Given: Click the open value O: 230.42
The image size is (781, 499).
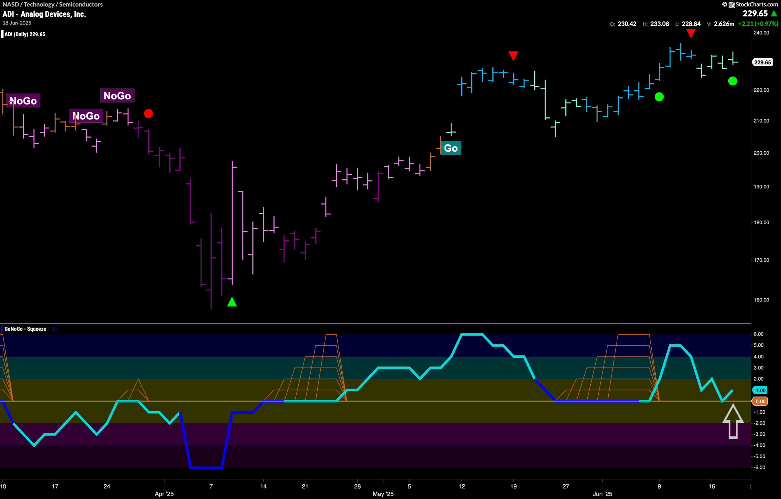Looking at the screenshot, I should pos(623,24).
